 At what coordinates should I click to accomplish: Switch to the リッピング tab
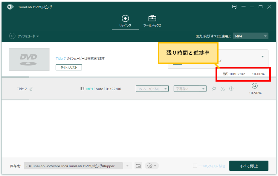(x=125, y=21)
